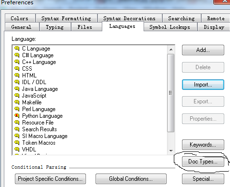Switch to Syntax Decorations tab
Viewport: 230px width, 187px height.
coord(130,18)
